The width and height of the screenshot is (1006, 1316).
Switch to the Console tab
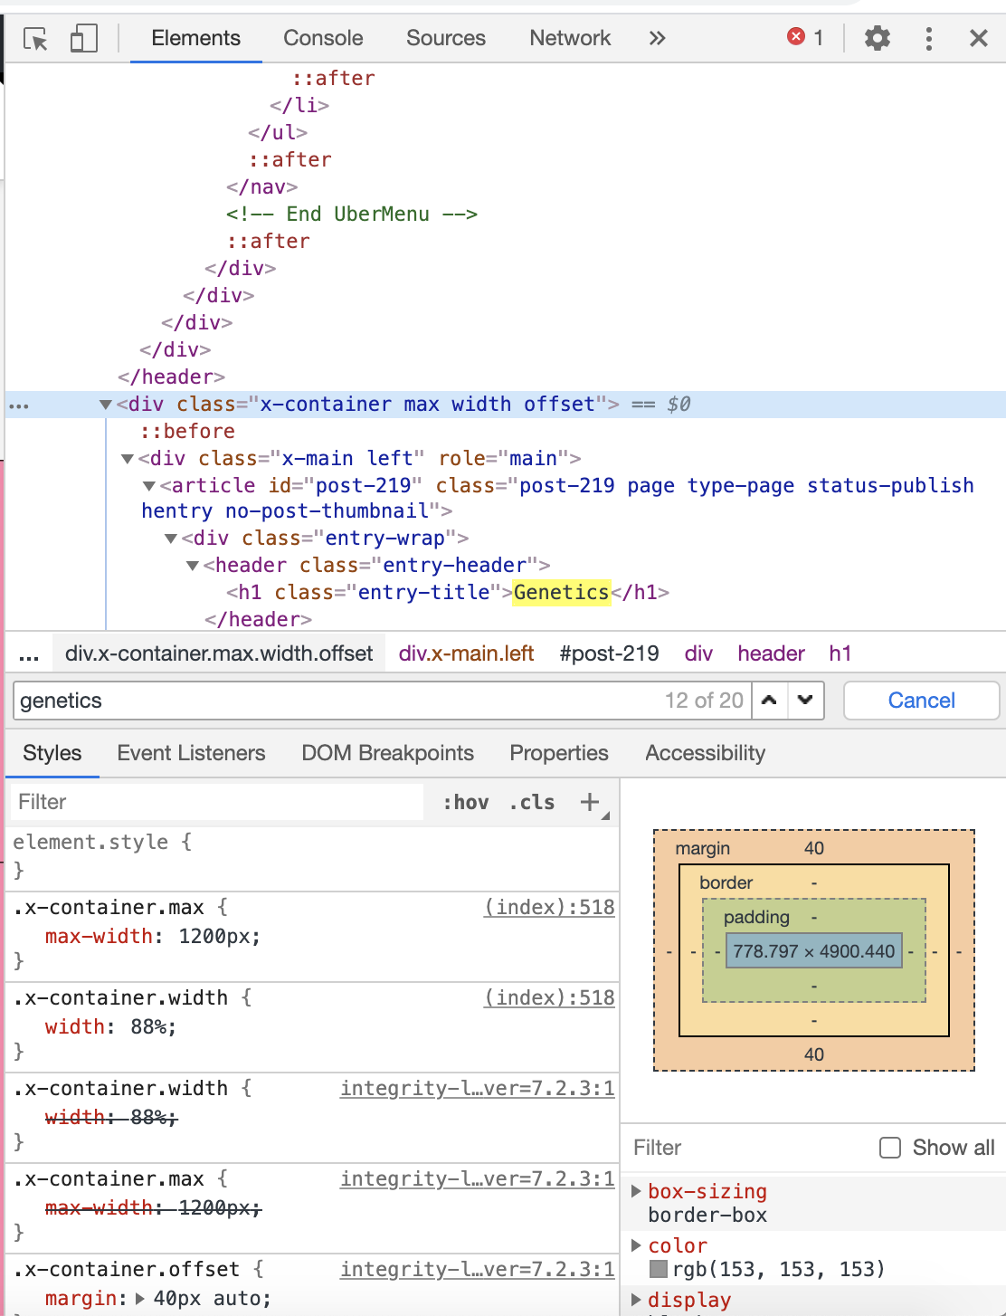(323, 38)
